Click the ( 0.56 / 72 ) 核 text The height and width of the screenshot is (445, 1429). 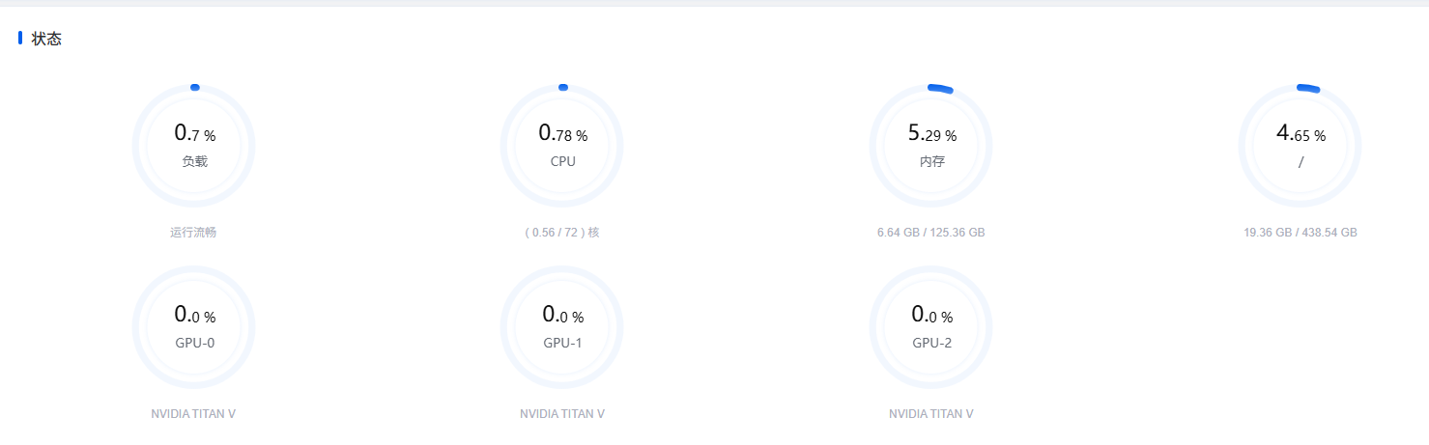pyautogui.click(x=562, y=233)
